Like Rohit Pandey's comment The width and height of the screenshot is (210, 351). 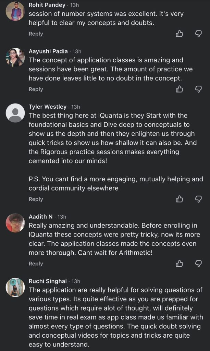tap(179, 34)
